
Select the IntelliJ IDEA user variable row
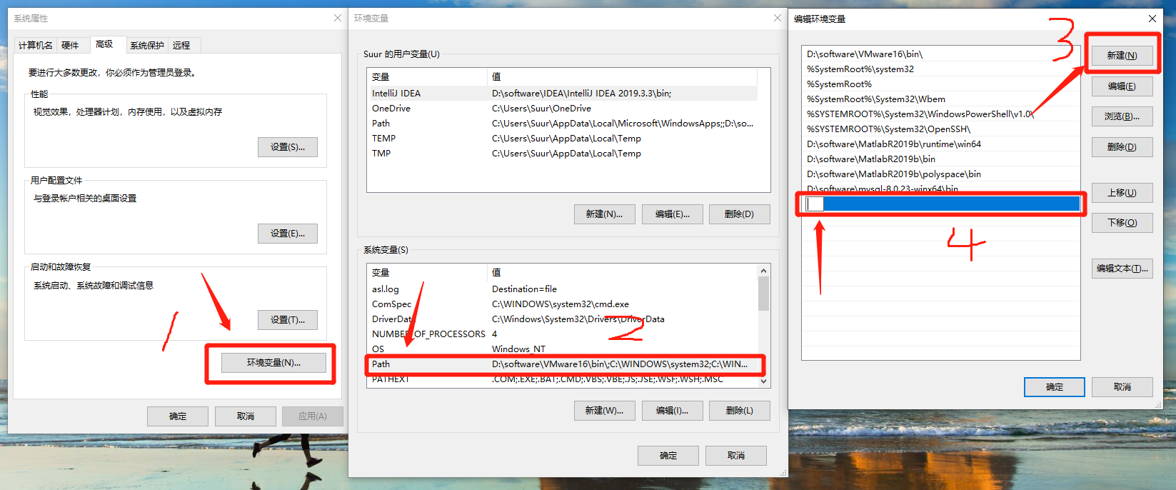pyautogui.click(x=563, y=94)
